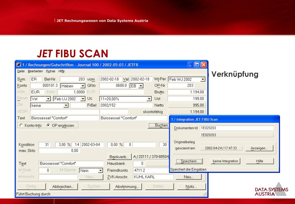Click the Netto value 995,00
The width and height of the screenshot is (295, 204).
pyautogui.click(x=187, y=105)
